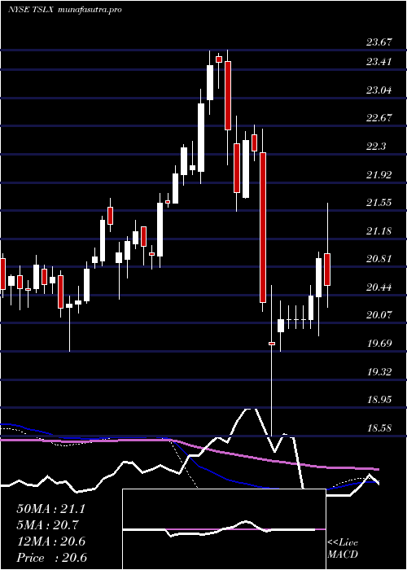Click the 20.07 price label

tap(379, 315)
